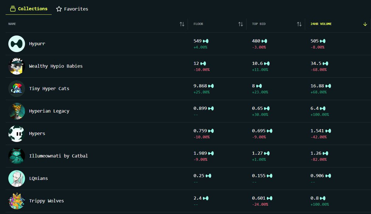Click the sort arrows on the FLOOR column
This screenshot has height=214, width=371.
click(x=241, y=24)
